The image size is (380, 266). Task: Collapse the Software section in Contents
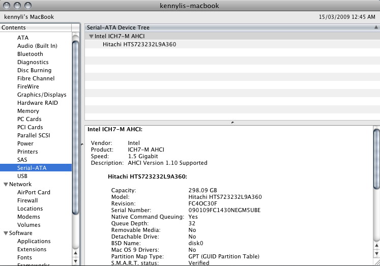[x=6, y=233]
